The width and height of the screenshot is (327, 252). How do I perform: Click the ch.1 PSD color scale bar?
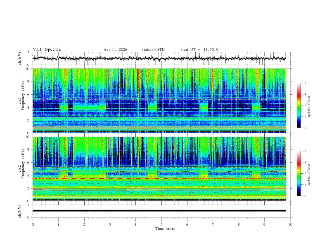(x=299, y=105)
